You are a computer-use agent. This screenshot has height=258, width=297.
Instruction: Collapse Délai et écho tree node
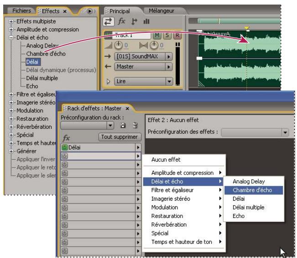(11, 38)
